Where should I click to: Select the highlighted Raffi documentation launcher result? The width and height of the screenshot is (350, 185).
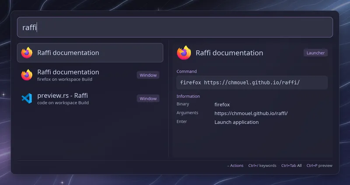(90, 52)
